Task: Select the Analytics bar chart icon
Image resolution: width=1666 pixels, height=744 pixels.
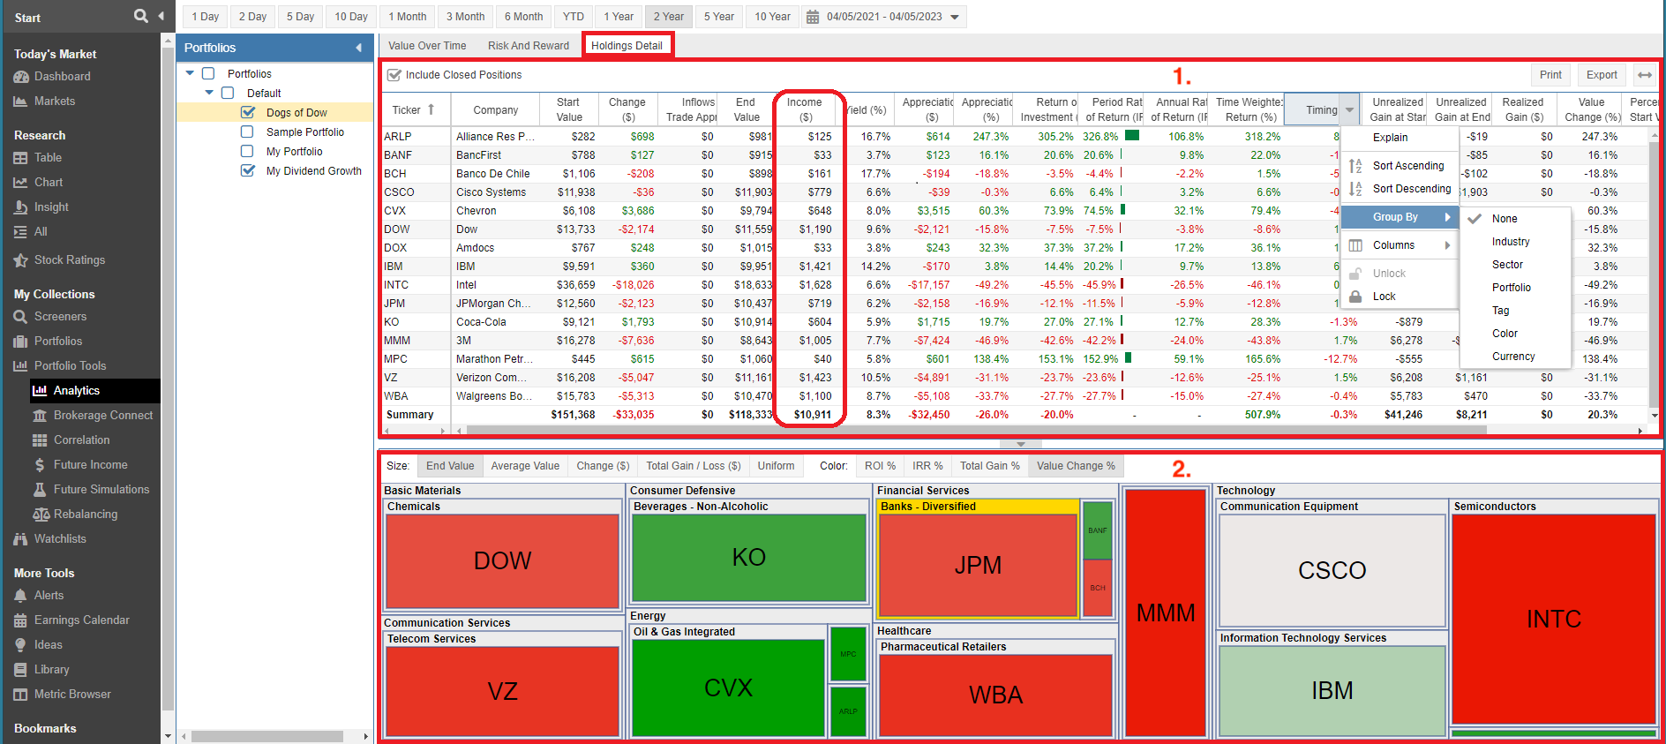Action: point(40,391)
